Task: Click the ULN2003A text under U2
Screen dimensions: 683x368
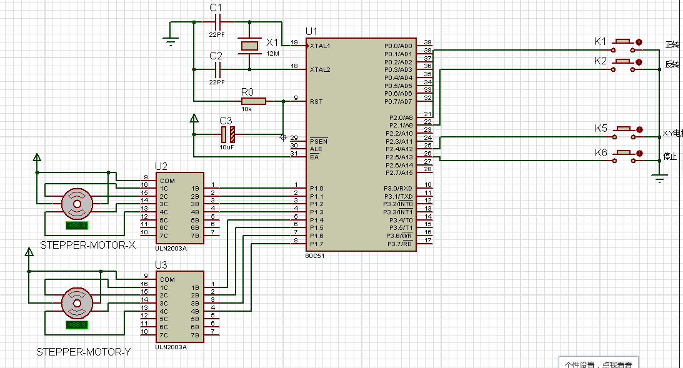Action: tap(171, 248)
